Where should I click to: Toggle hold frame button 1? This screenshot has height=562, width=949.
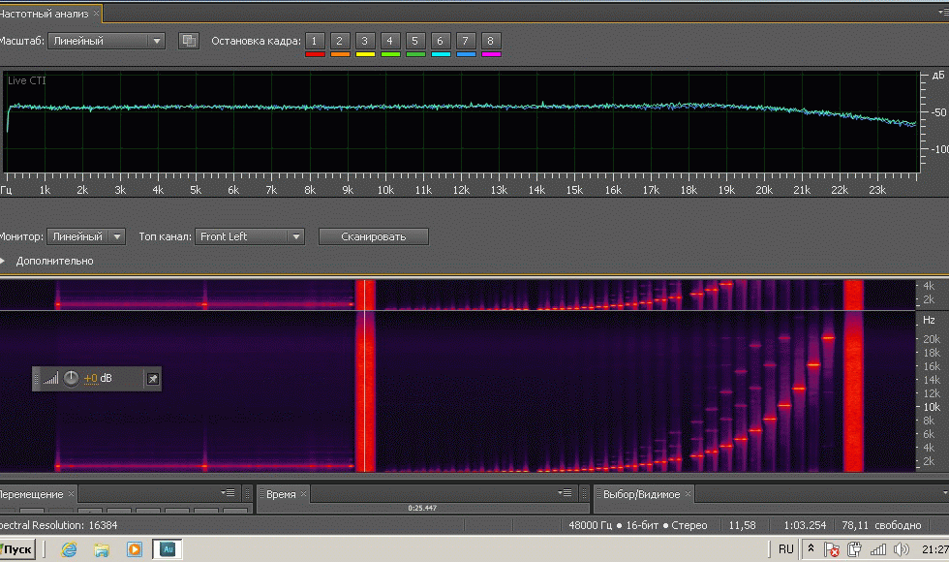click(315, 41)
